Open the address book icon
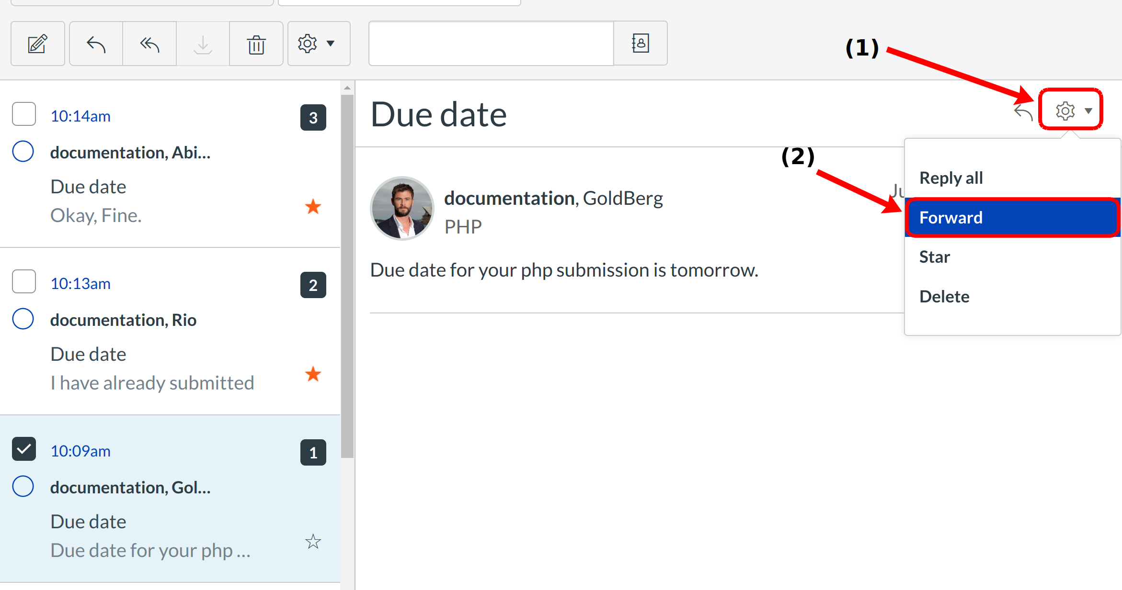 click(640, 44)
